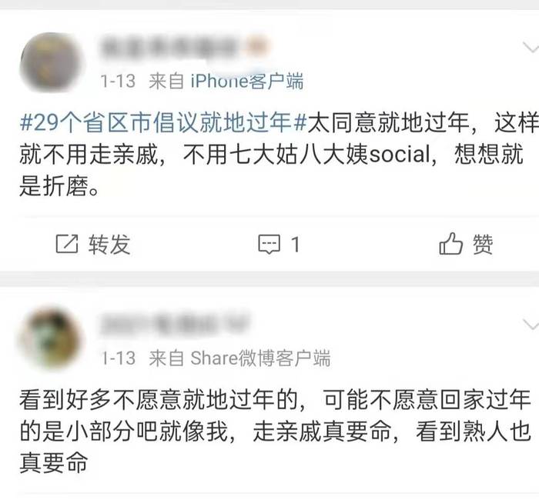Expand the second post's chevron menu

pyautogui.click(x=531, y=324)
